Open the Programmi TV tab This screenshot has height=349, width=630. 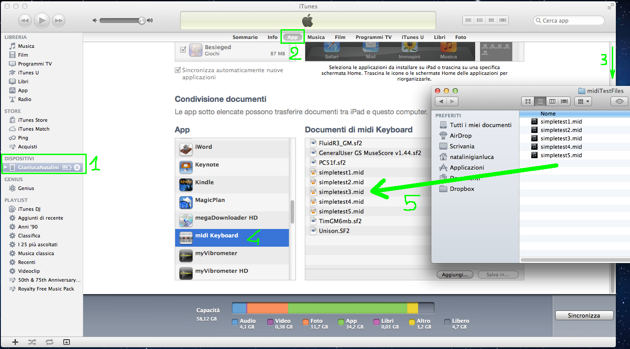pyautogui.click(x=373, y=37)
